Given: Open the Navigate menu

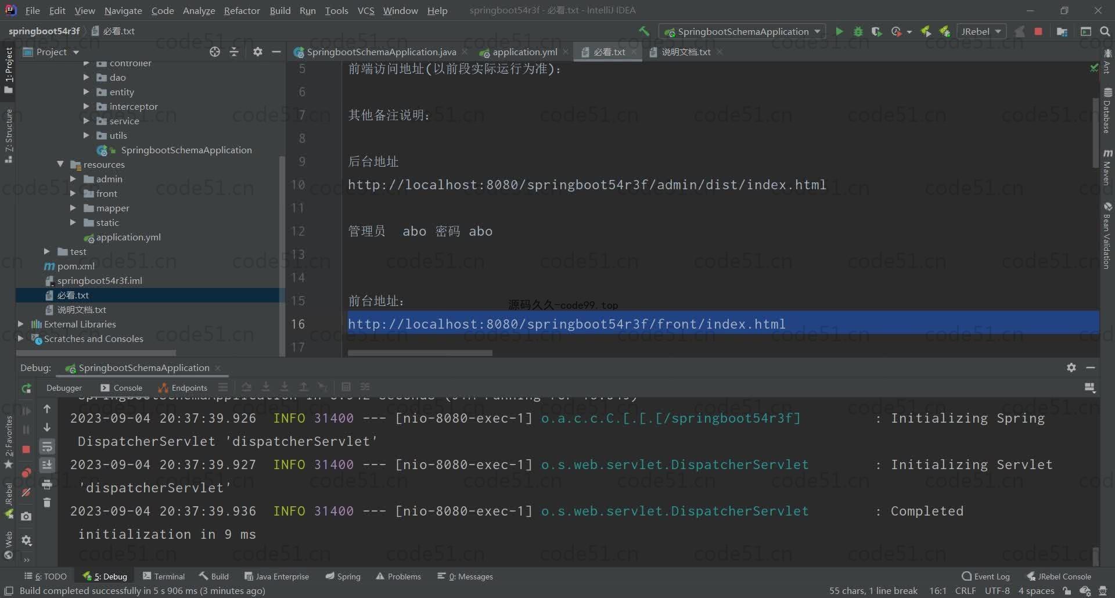Looking at the screenshot, I should tap(123, 10).
